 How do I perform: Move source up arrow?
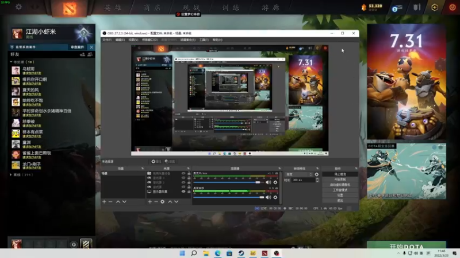(x=170, y=202)
